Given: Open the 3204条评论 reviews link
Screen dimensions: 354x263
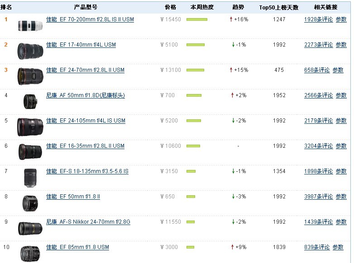Looking at the screenshot, I should [318, 146].
